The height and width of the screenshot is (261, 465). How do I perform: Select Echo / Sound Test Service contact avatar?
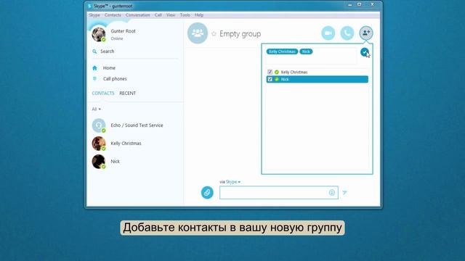pos(99,125)
